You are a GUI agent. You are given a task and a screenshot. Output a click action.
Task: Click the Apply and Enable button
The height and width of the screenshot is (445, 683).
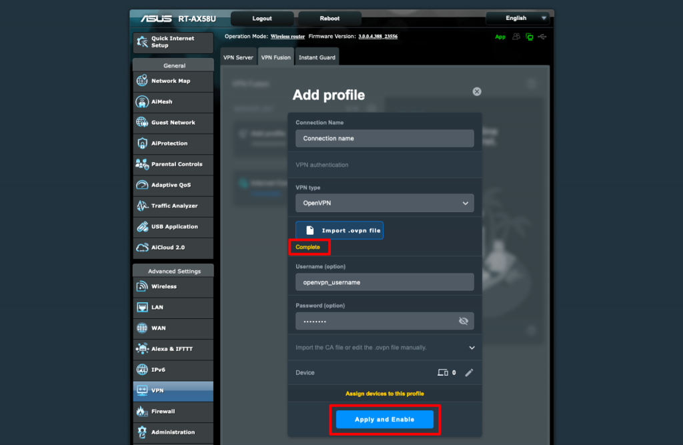click(385, 419)
